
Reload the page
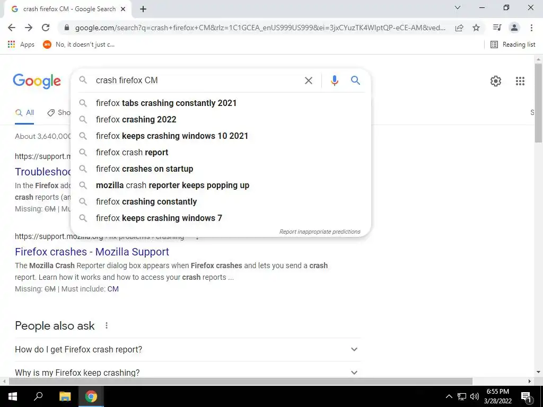(46, 28)
